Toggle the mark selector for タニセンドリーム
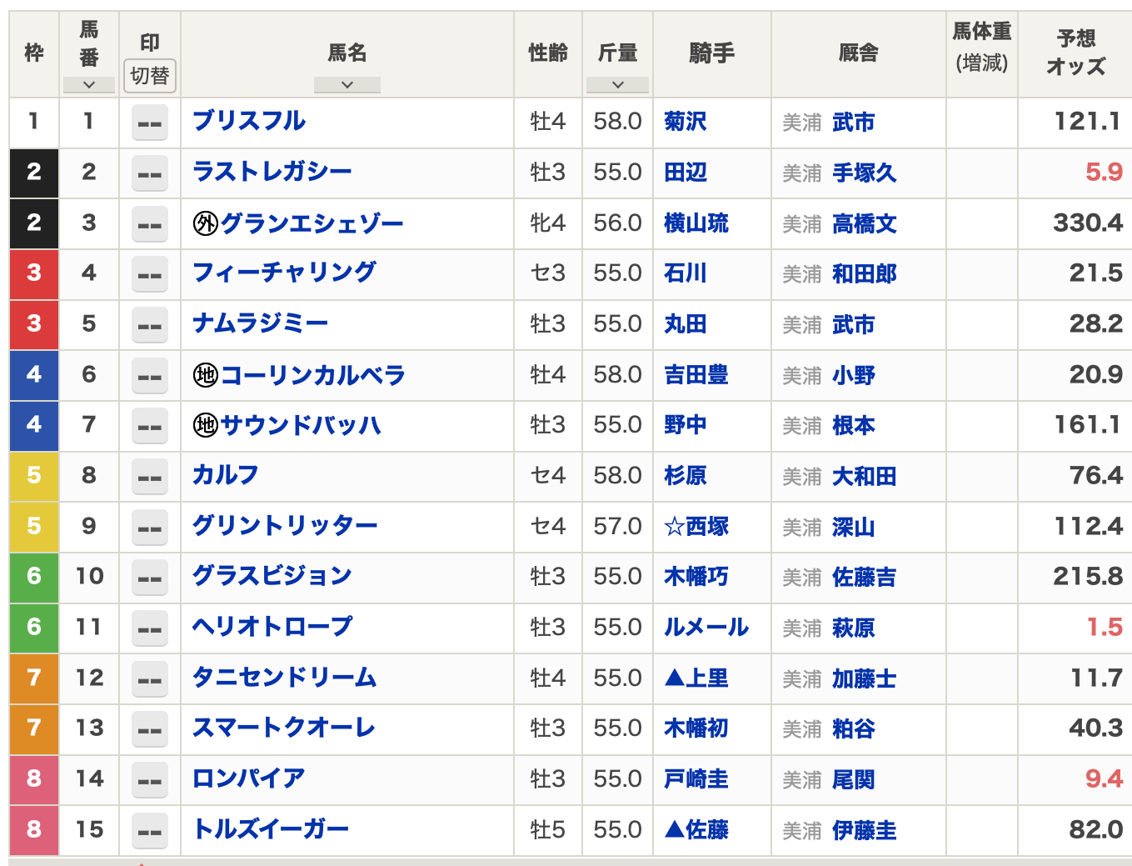This screenshot has width=1132, height=866. (150, 679)
